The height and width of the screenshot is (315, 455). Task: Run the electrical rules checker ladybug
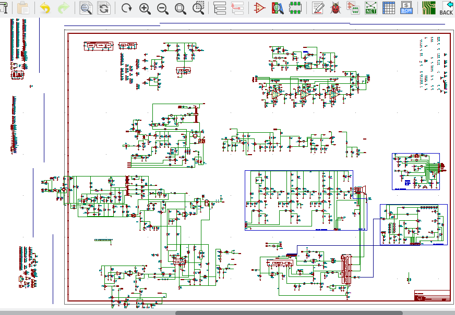[x=336, y=8]
